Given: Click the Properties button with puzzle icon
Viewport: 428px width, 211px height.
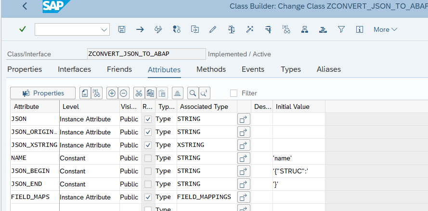Looking at the screenshot, I should (x=43, y=93).
